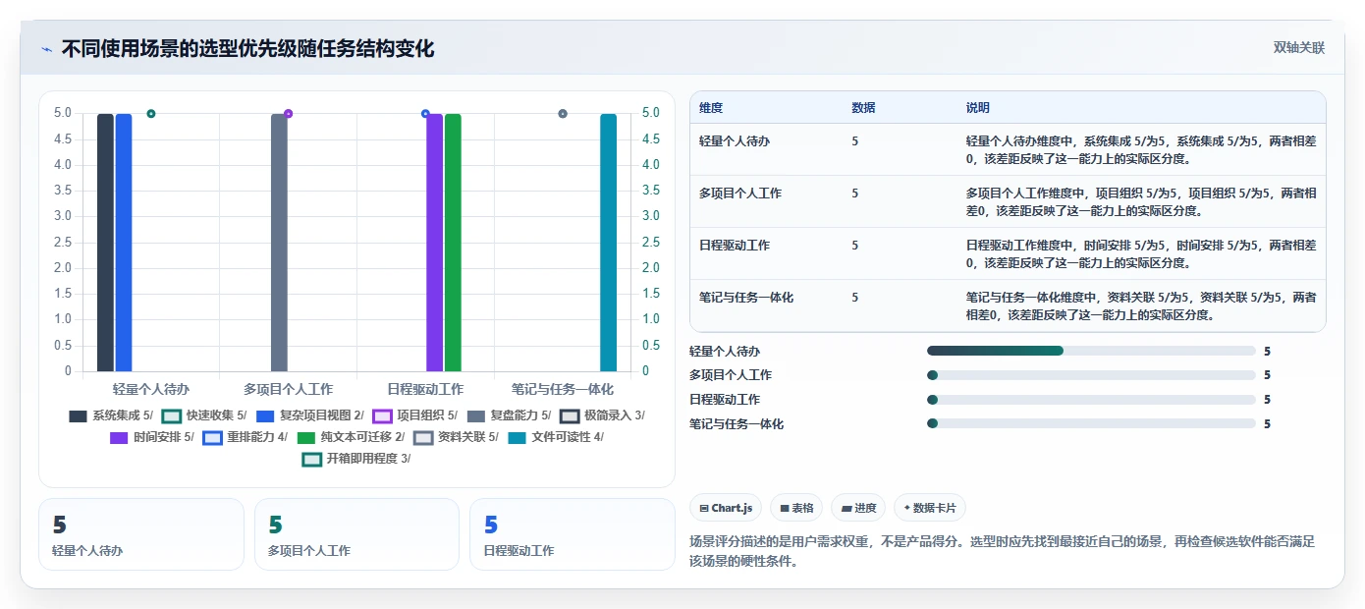
Task: Click the purple data point above 多项目个人工作
Action: pos(288,114)
